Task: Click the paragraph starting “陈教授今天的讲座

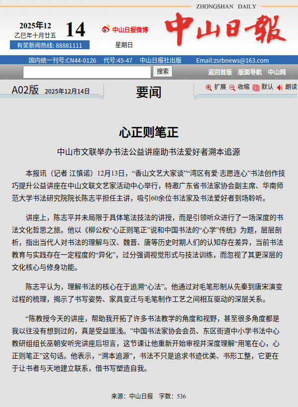Action: [146, 343]
